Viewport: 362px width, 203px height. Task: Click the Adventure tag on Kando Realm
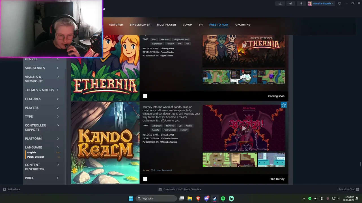[157, 126]
